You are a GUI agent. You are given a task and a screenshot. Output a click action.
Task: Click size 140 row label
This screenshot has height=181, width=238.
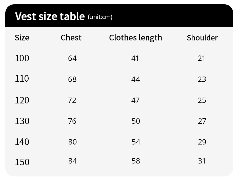coord(22,142)
